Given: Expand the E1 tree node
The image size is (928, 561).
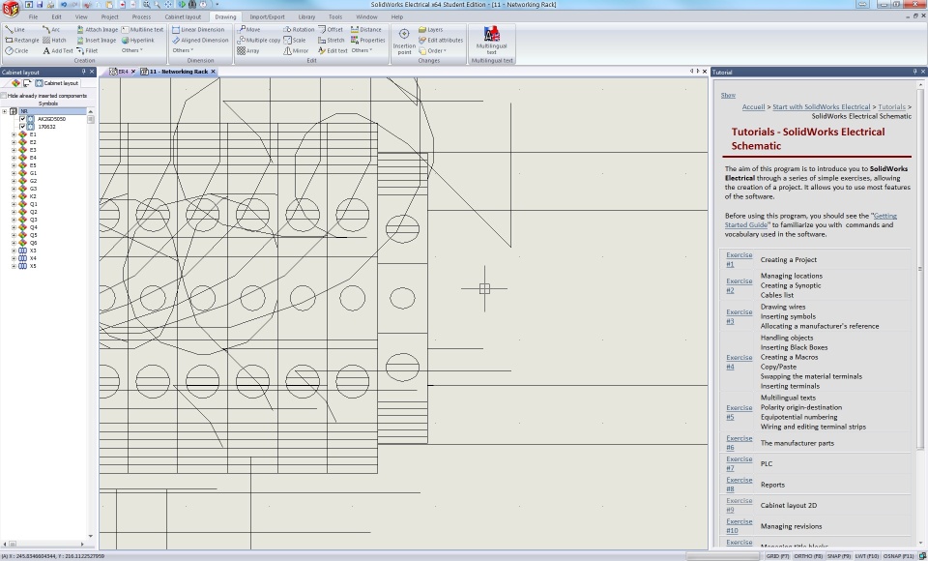Looking at the screenshot, I should [14, 134].
